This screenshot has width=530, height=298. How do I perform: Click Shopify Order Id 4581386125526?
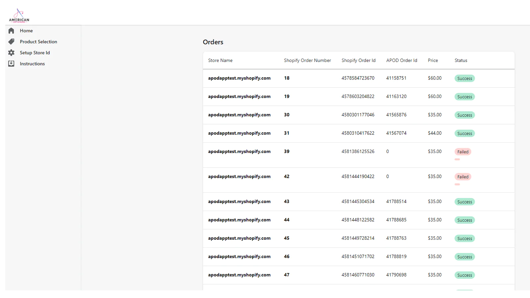[358, 151]
